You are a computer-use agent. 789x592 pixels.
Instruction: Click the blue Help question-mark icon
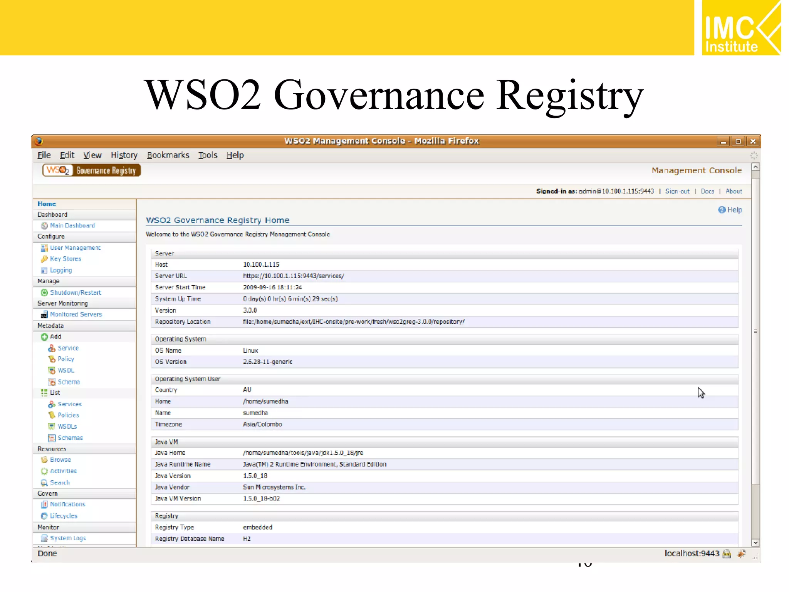click(722, 210)
